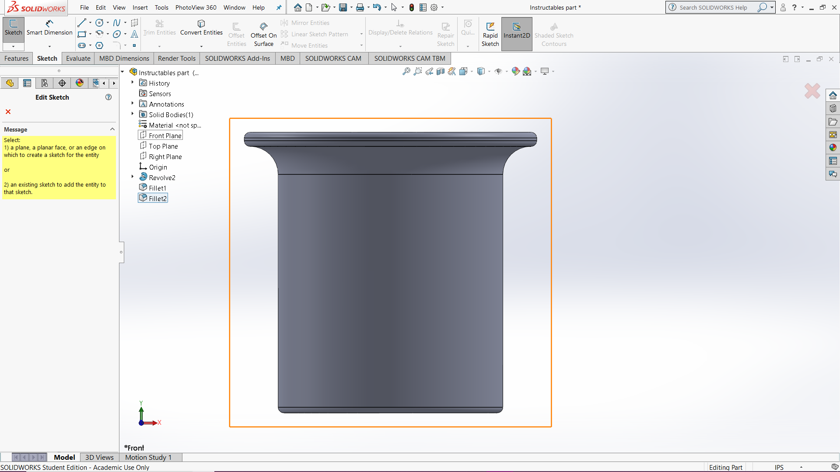This screenshot has height=472, width=840.
Task: Collapse the Message section in Edit Sketch panel
Action: (112, 128)
